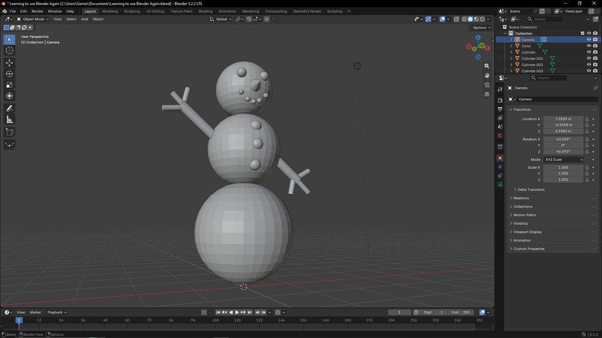
Task: Hide the Cone object with its eye icon
Action: pyautogui.click(x=589, y=46)
